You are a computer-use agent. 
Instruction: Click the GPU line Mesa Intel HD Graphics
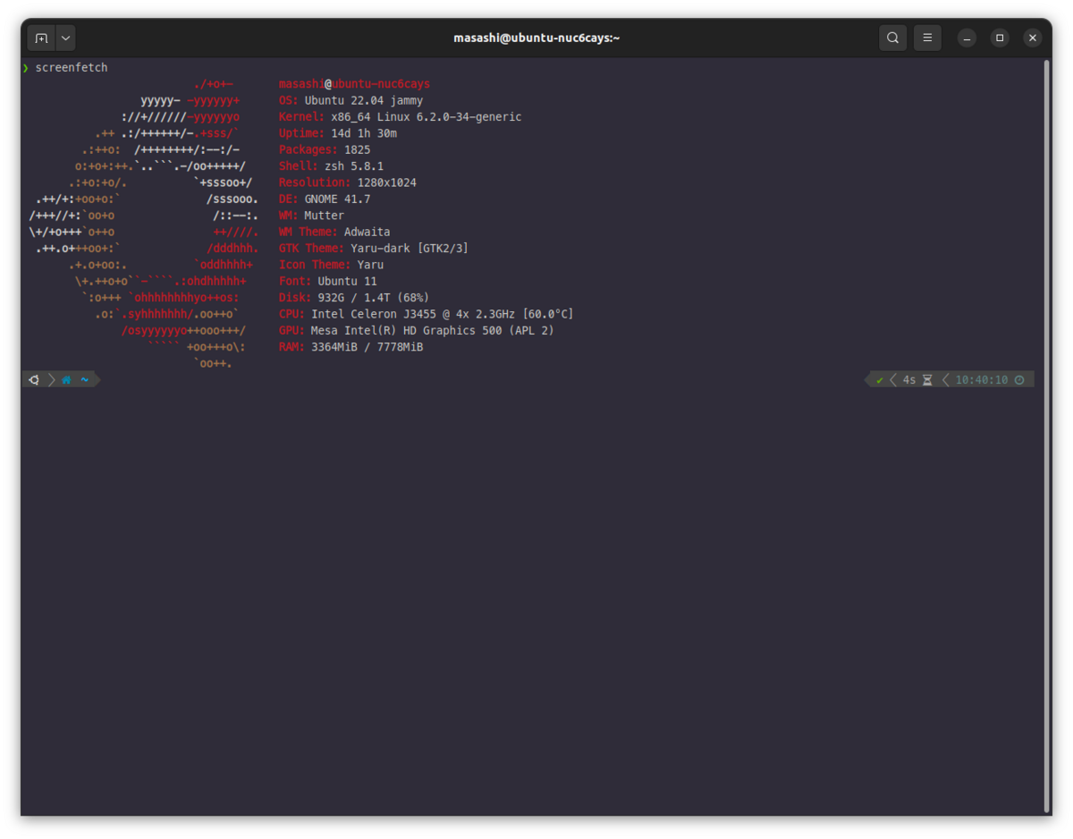click(x=416, y=331)
